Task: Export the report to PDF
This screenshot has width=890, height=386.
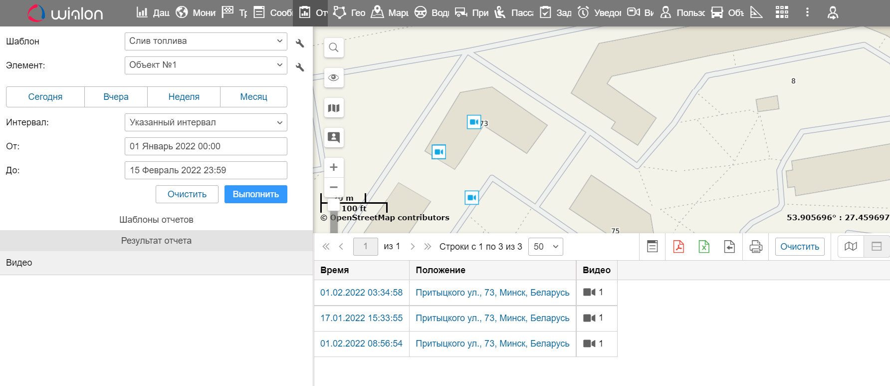Action: [678, 246]
